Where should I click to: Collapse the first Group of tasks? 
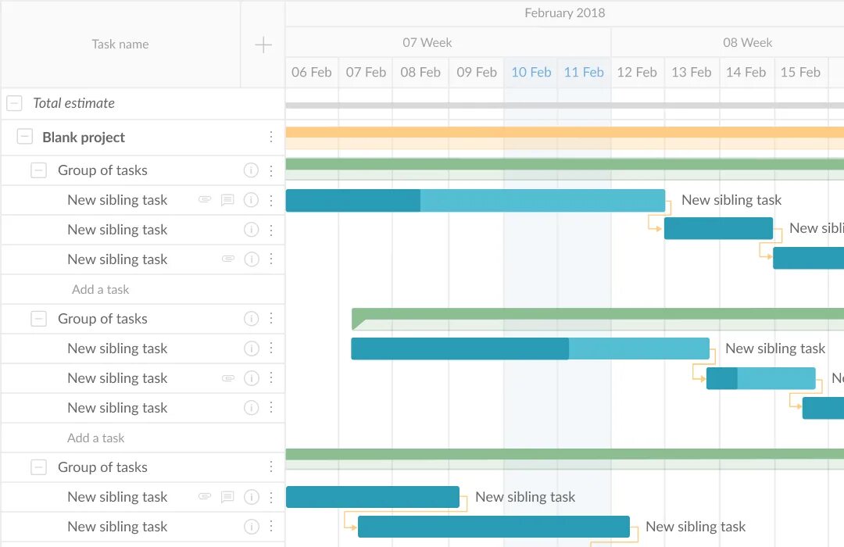coord(38,170)
